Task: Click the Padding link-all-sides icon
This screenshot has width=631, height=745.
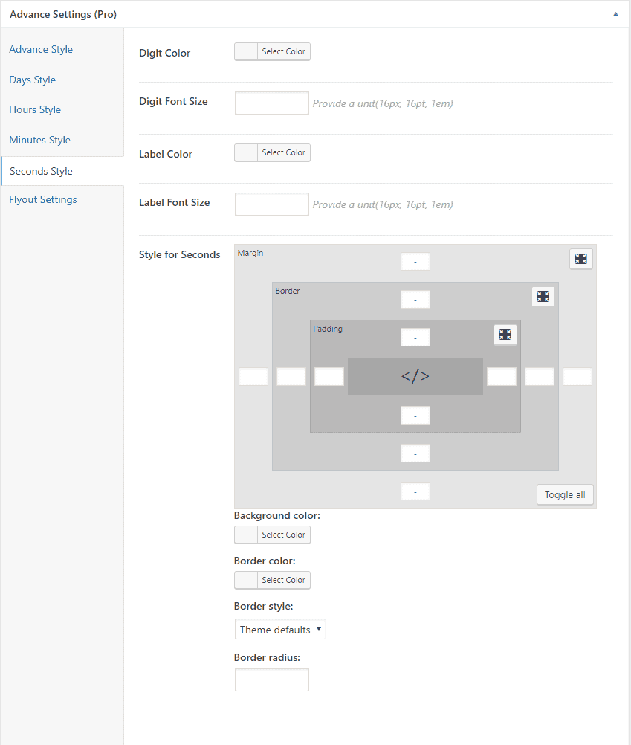Action: click(x=505, y=335)
